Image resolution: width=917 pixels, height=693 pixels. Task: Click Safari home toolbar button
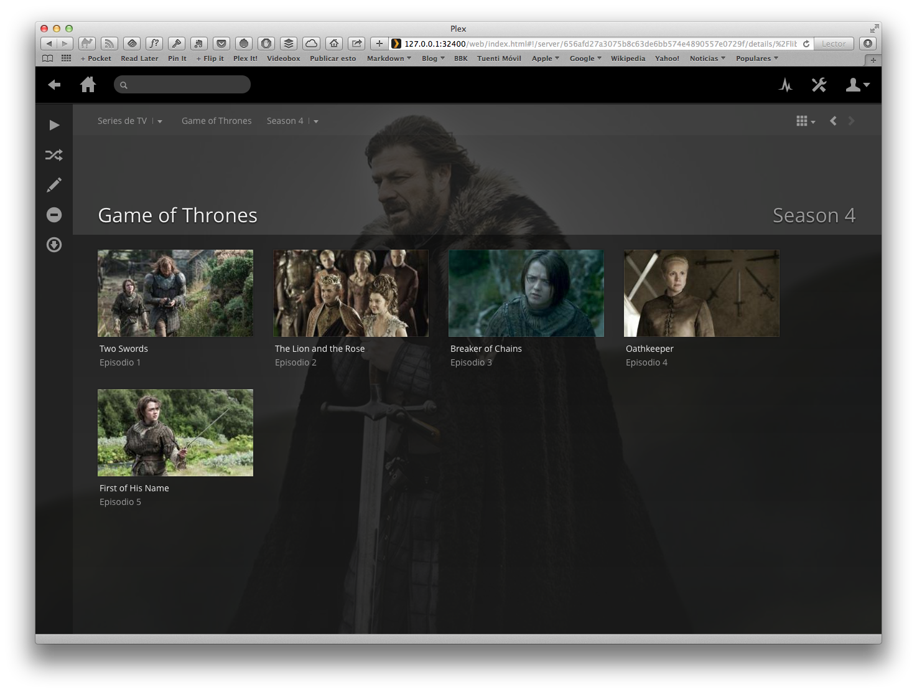click(334, 44)
